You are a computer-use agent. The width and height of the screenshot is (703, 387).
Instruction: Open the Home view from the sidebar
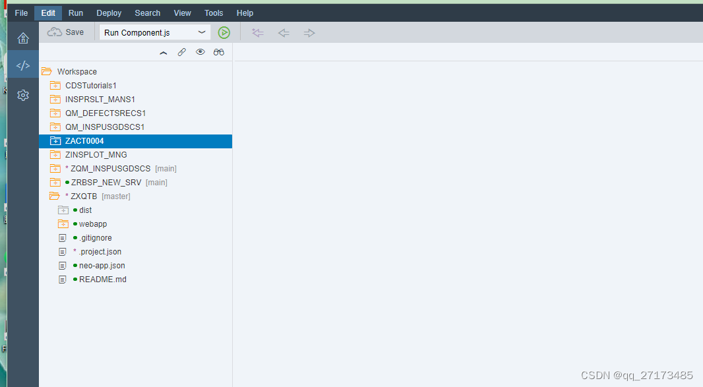coord(23,38)
